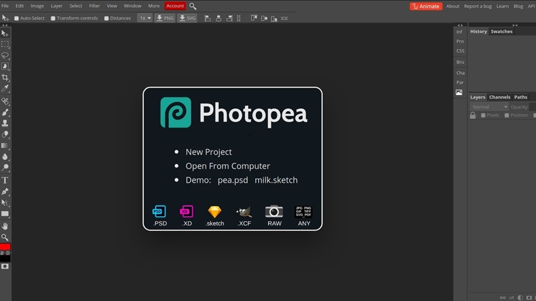The image size is (536, 301).
Task: Click New Project link
Action: pos(208,152)
